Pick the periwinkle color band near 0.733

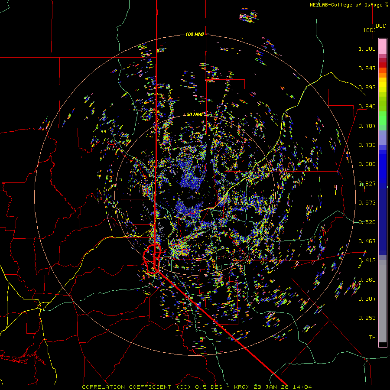point(383,137)
